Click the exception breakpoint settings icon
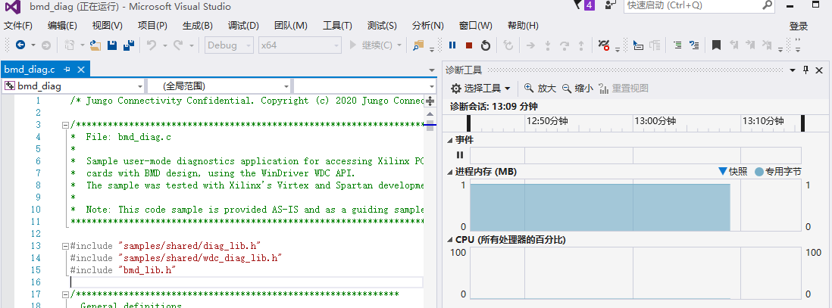 coord(604,45)
